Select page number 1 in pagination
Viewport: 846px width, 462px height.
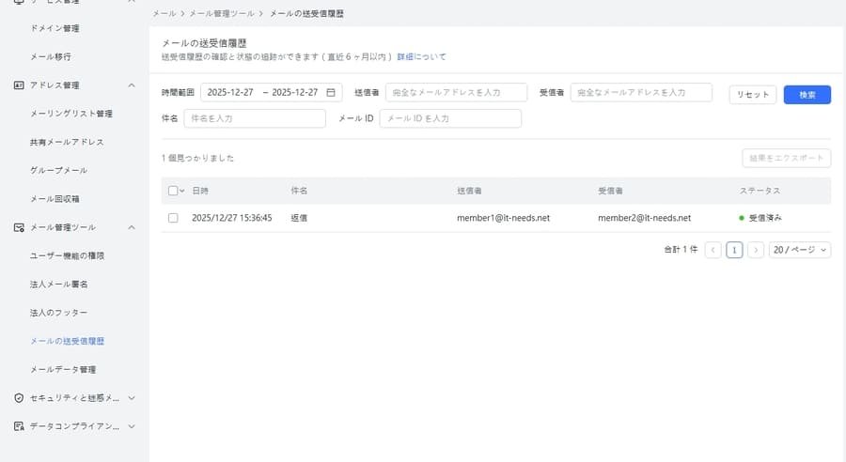(x=734, y=250)
